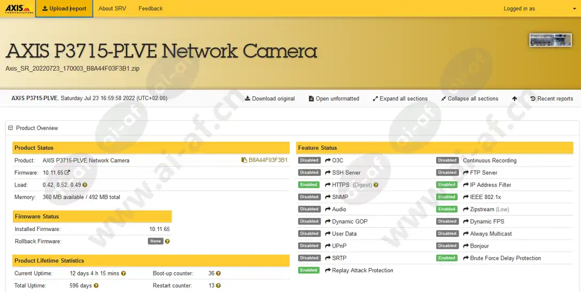Viewport: 581px width, 292px height.
Task: Click arrow icon beside IP Address Filter
Action: pyautogui.click(x=466, y=185)
